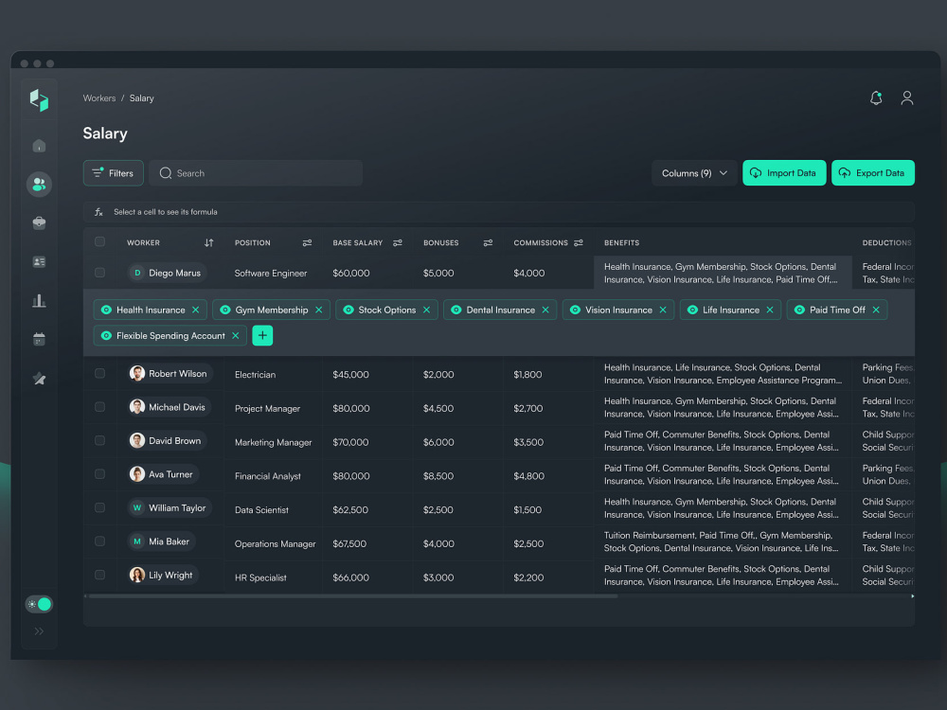This screenshot has height=710, width=947.
Task: Click Lily Wright avatar photo
Action: pyautogui.click(x=137, y=575)
